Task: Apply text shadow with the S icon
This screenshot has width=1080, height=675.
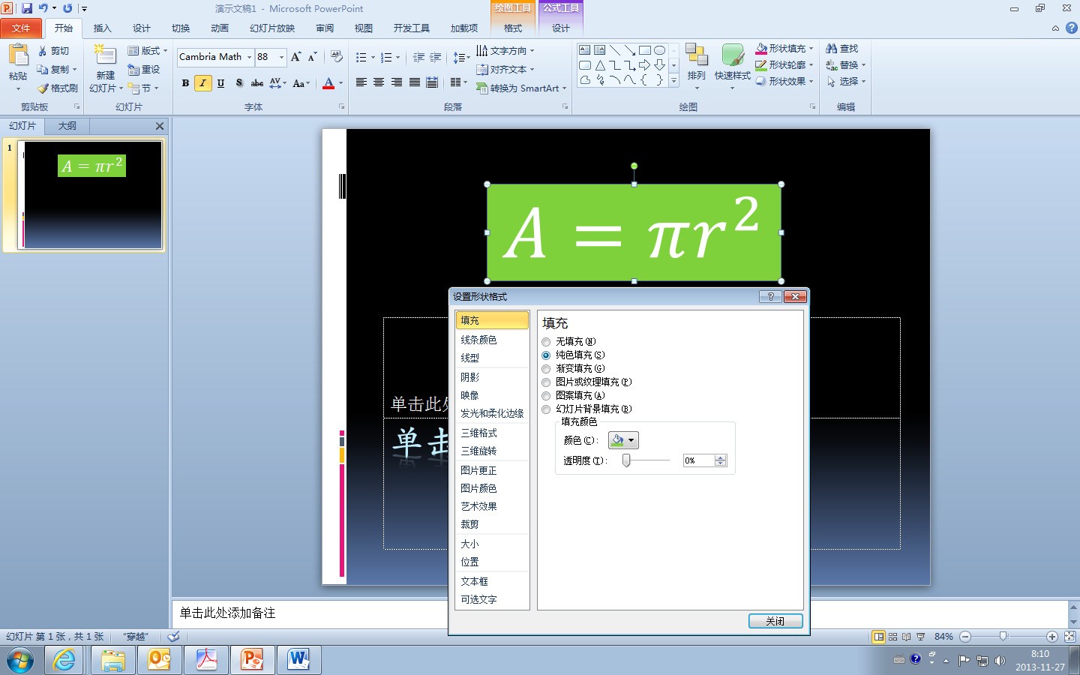Action: pos(238,83)
